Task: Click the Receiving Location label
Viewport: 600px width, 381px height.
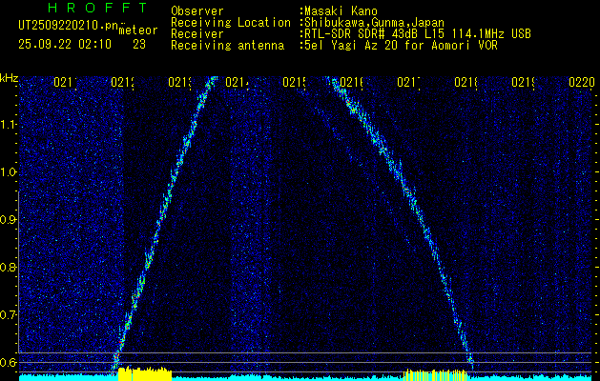Action: [x=231, y=23]
